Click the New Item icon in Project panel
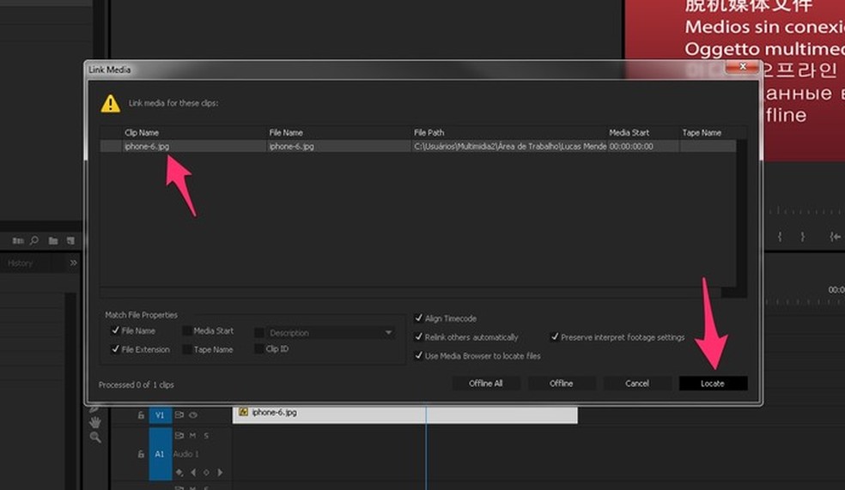845x490 pixels. [x=70, y=240]
